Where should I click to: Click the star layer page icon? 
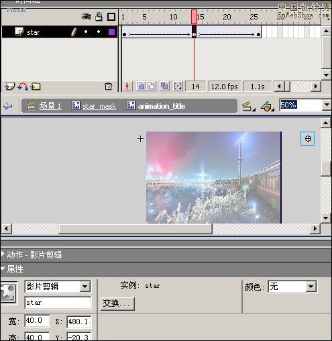[19, 32]
